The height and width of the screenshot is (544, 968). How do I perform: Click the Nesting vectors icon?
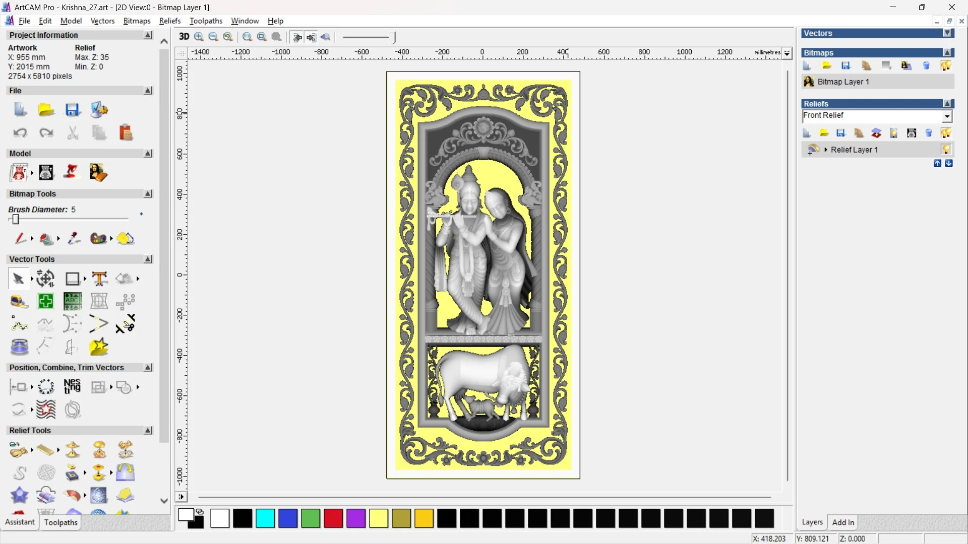(72, 386)
